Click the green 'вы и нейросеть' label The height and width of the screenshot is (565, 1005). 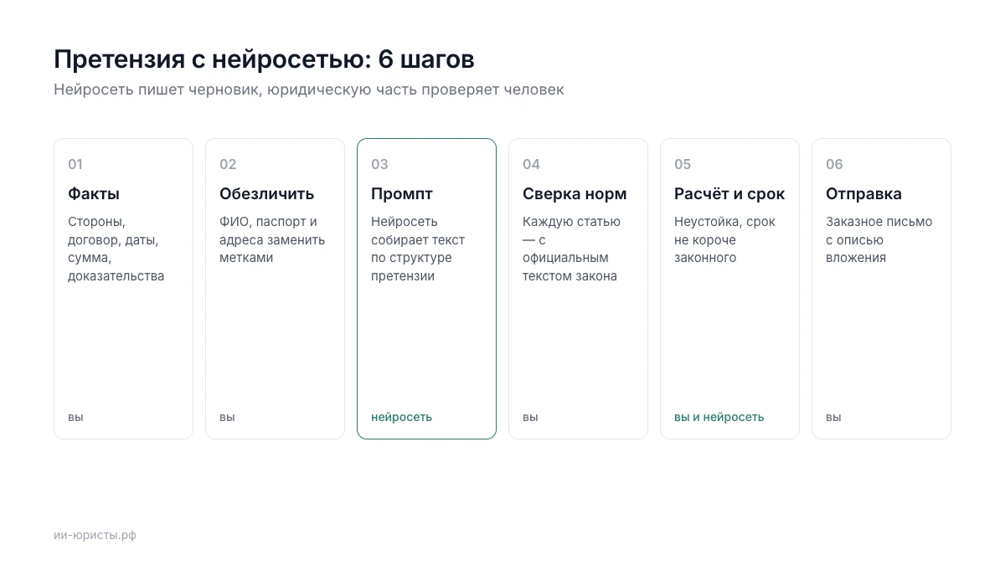(719, 417)
